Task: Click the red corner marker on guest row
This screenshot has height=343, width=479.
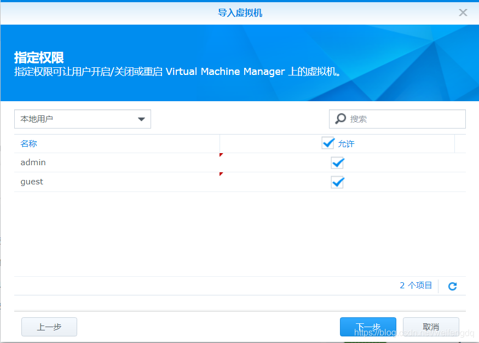Action: pyautogui.click(x=220, y=175)
